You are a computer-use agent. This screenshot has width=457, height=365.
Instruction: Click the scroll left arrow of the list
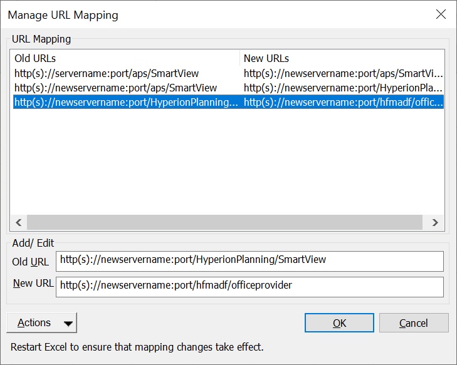[x=19, y=223]
